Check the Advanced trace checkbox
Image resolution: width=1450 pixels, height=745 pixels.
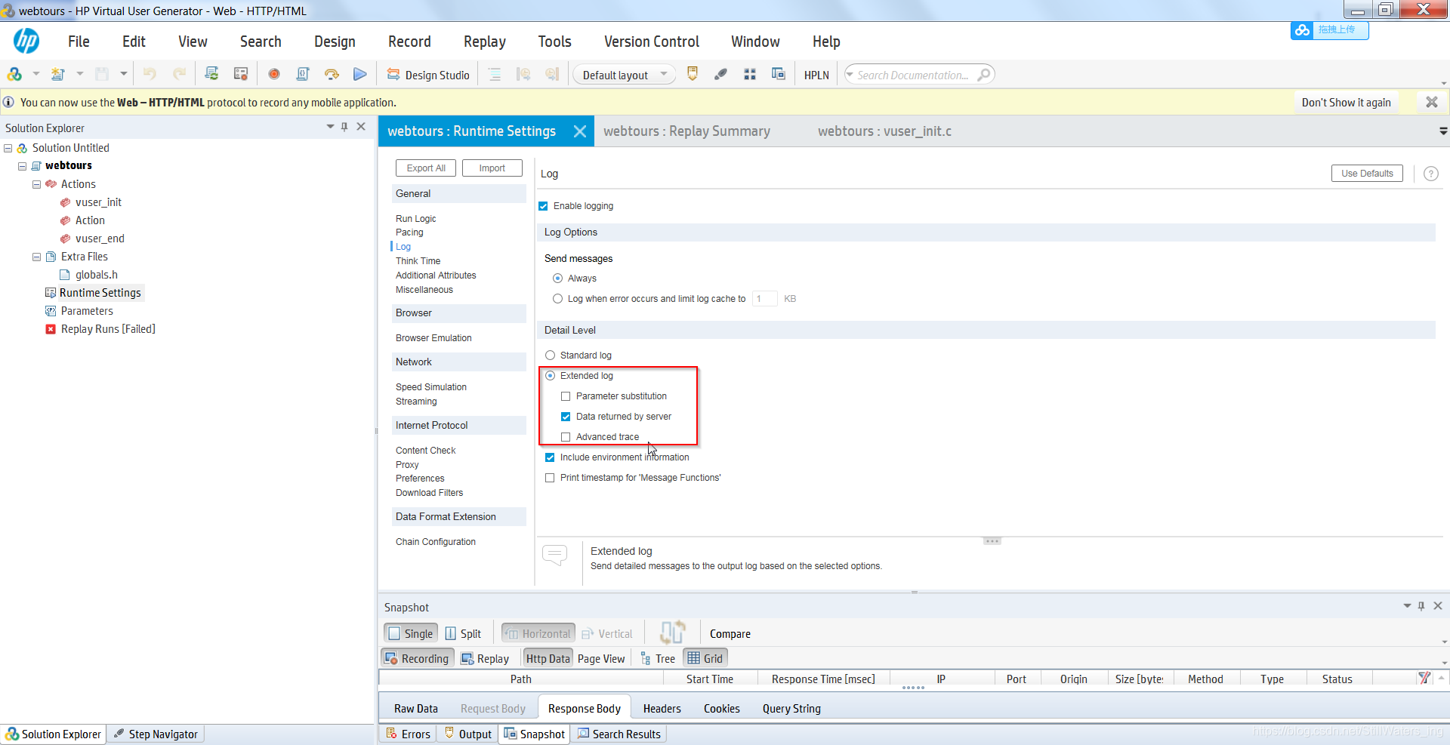(x=566, y=437)
